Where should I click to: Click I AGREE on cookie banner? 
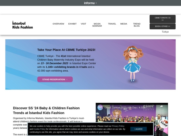138,129
